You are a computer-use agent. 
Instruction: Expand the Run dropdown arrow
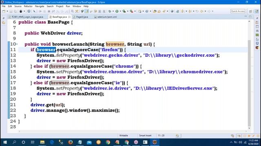coord(120,11)
